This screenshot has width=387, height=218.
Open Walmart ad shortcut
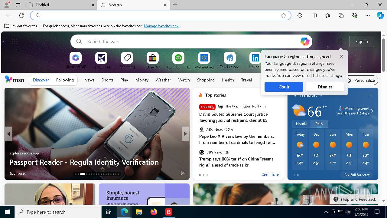pos(204,61)
